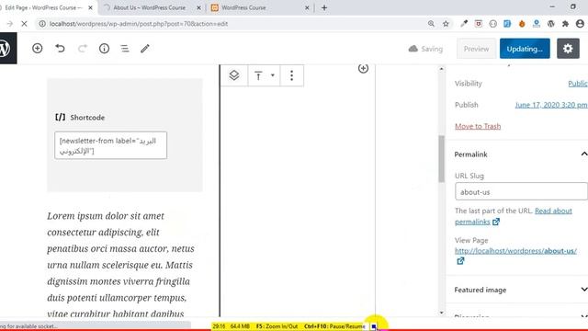Open the block inserter plus icon
This screenshot has width=588, height=331.
(x=37, y=49)
